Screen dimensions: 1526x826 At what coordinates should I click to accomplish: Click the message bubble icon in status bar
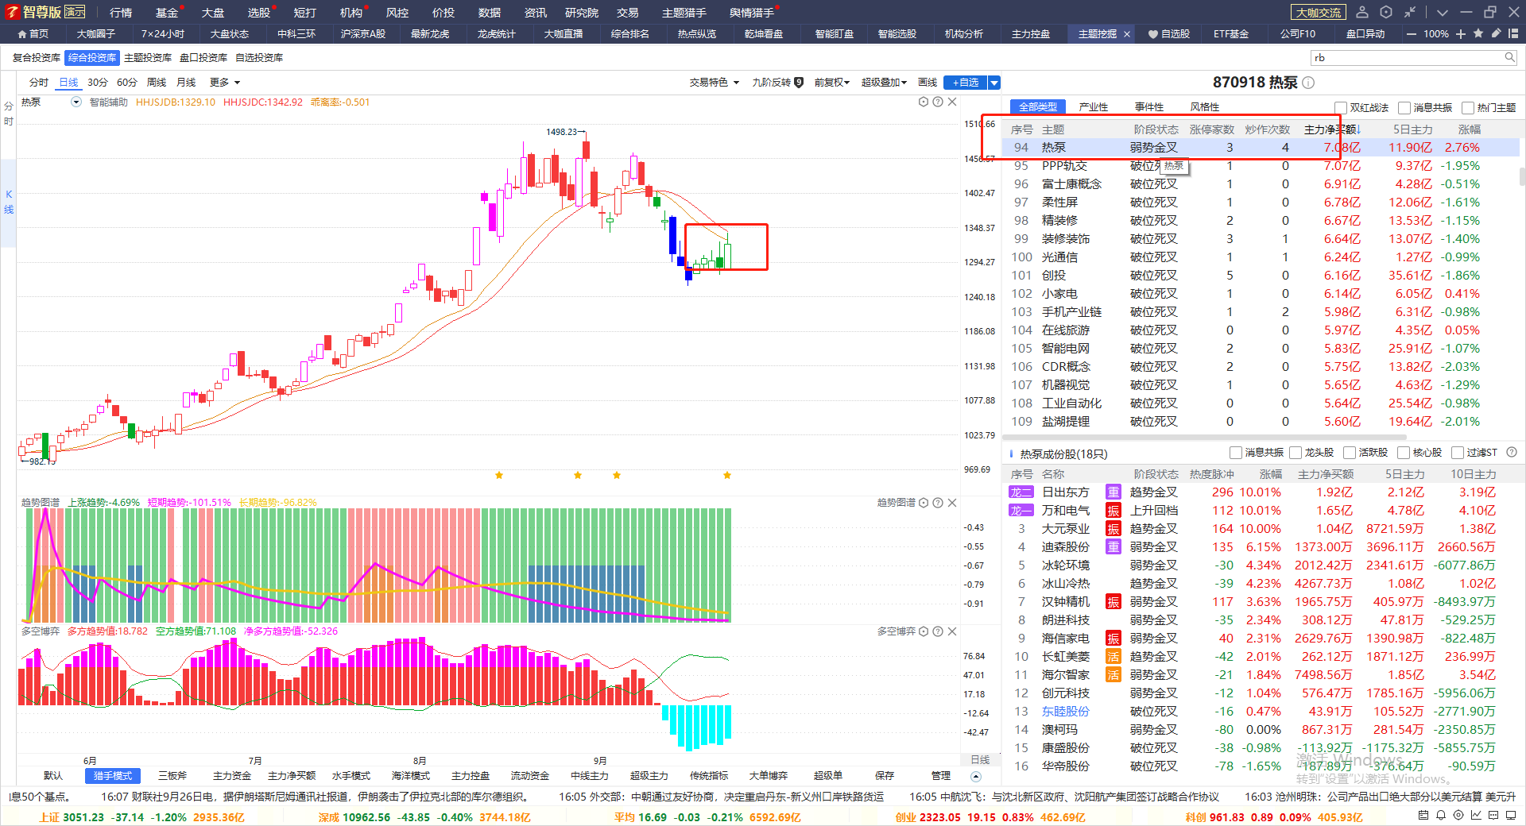(1493, 815)
